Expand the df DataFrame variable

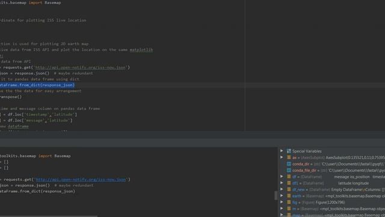(282, 177)
